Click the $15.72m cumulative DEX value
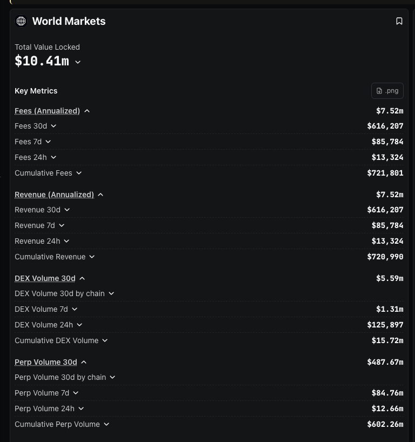 387,340
